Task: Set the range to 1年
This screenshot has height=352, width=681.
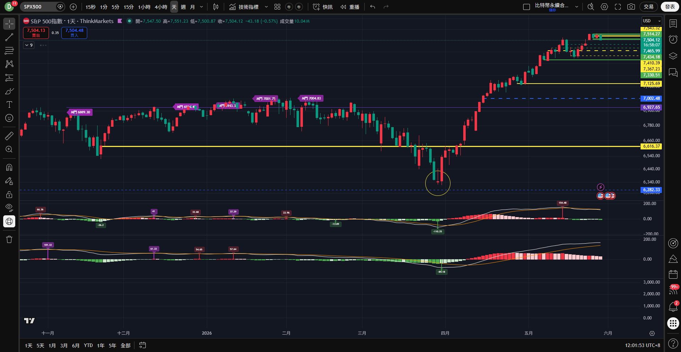Action: 101,346
